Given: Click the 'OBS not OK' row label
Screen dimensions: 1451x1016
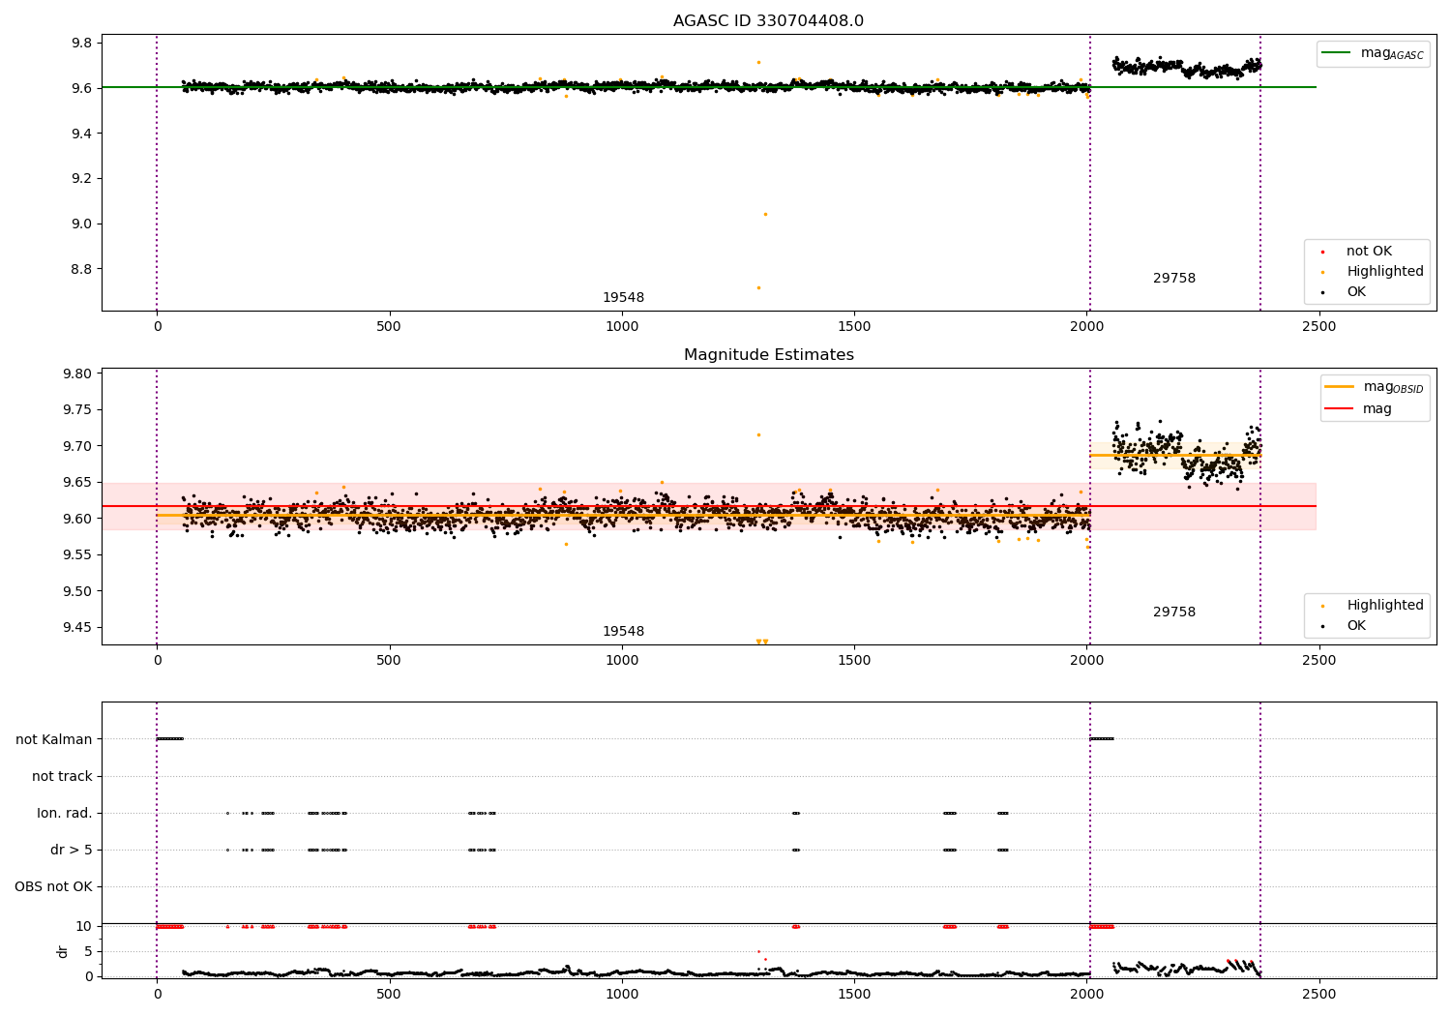Looking at the screenshot, I should [53, 886].
